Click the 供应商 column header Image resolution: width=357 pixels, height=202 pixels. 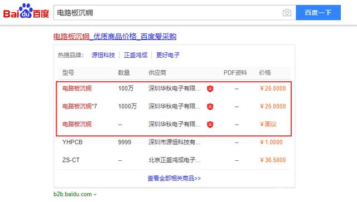pos(157,73)
